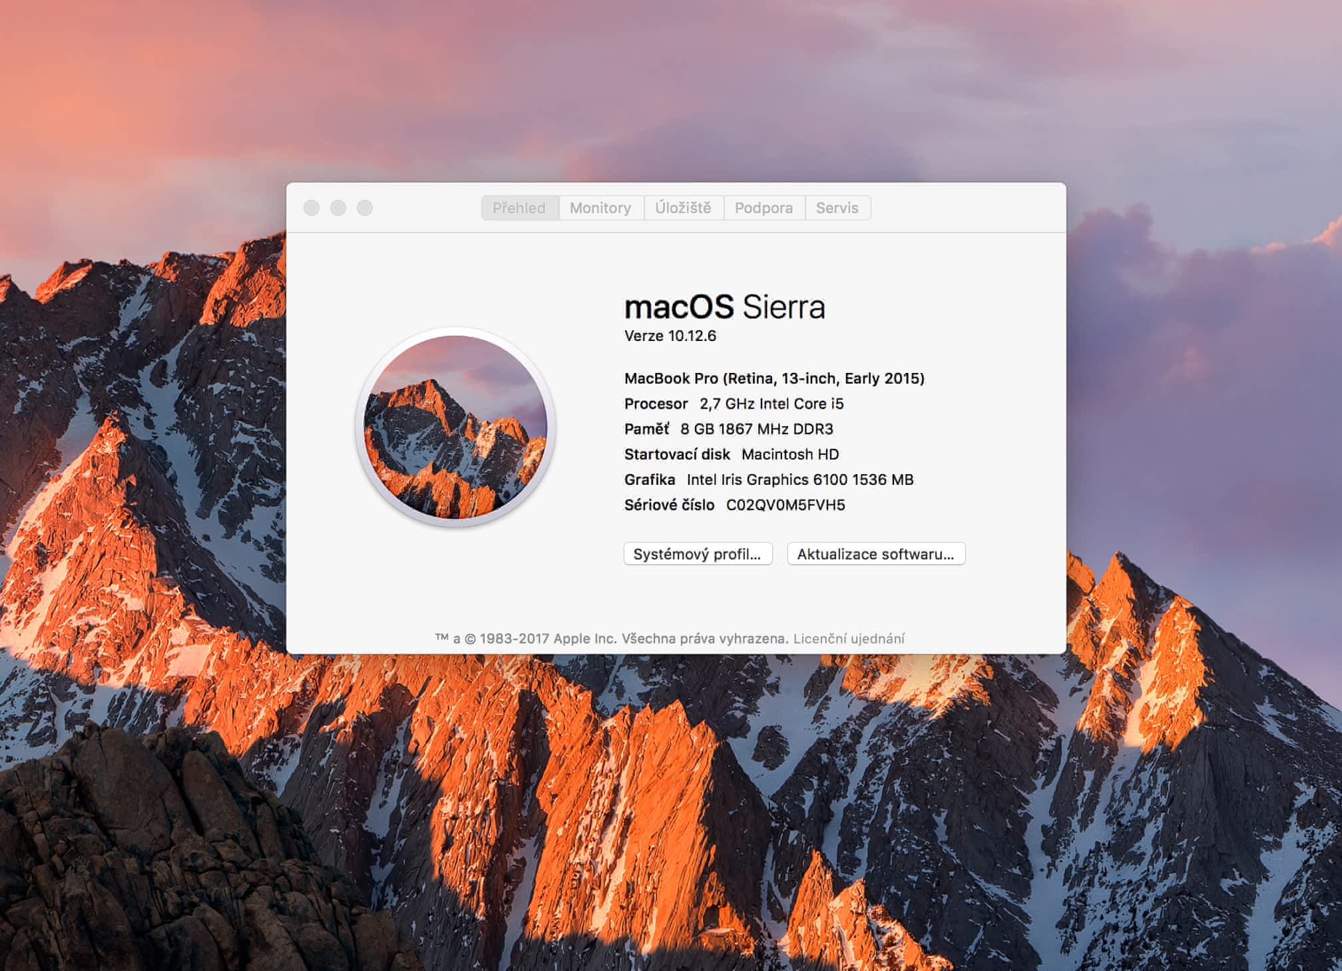
Task: Zoom window using third gray titlebar button
Action: coord(365,208)
